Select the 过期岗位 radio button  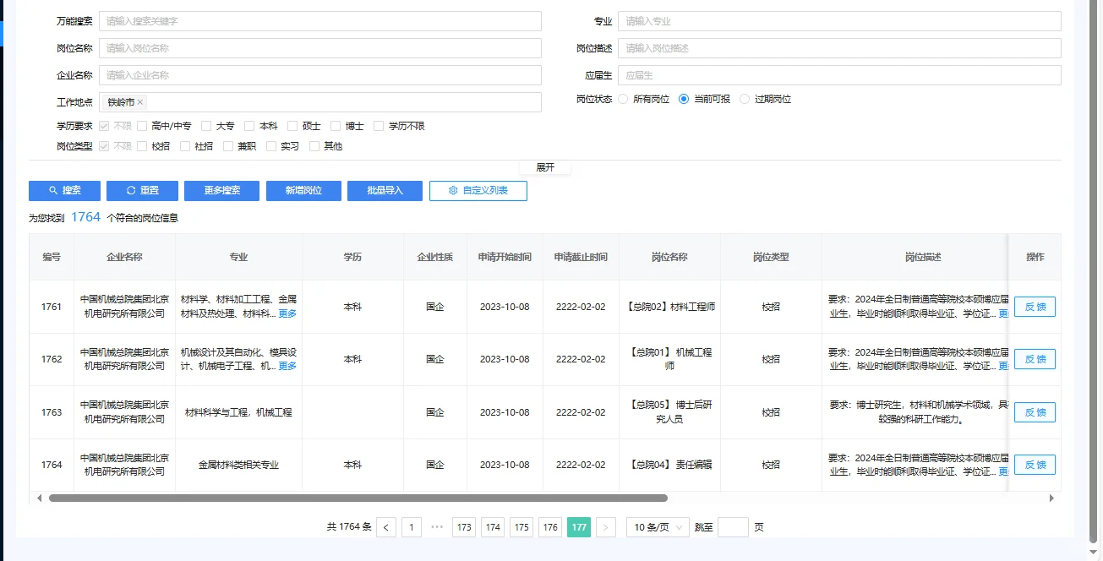click(744, 98)
